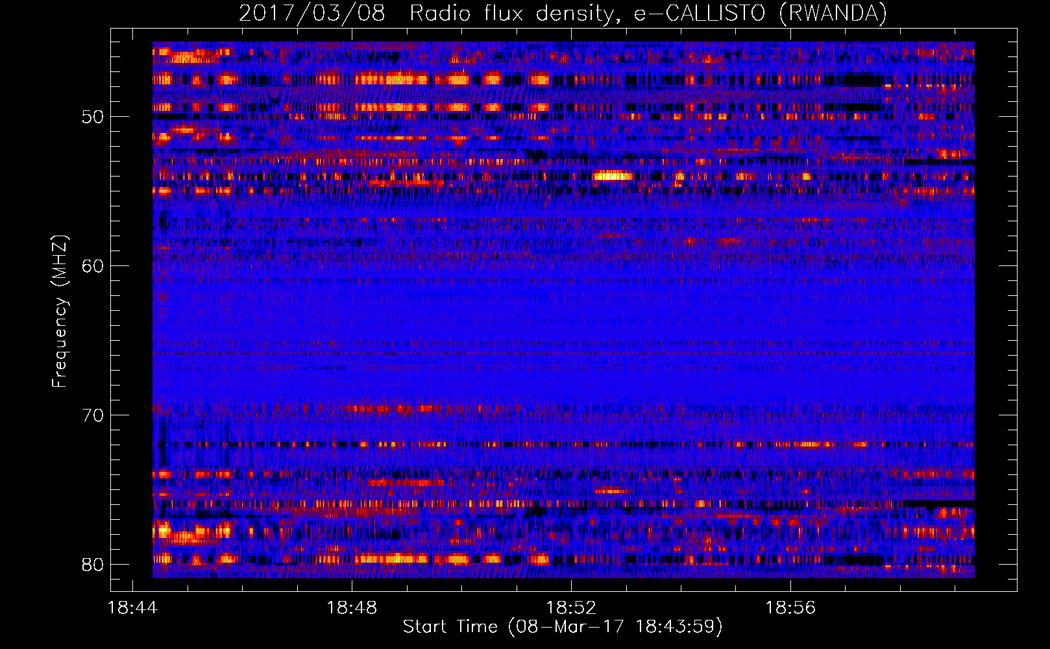This screenshot has height=649, width=1050.
Task: Click the 60 frequency tick label
Action: [93, 266]
